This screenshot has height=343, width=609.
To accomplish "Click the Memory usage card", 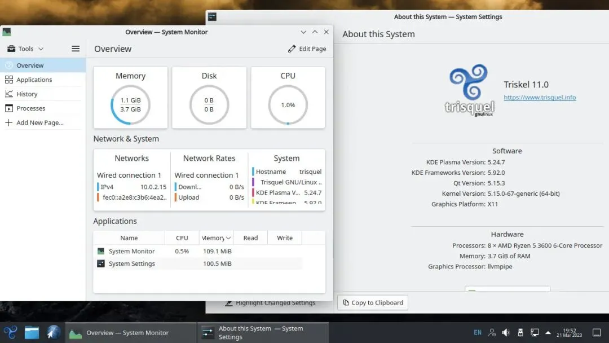I will pos(130,97).
